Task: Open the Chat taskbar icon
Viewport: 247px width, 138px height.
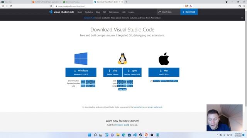Action: click(x=112, y=135)
